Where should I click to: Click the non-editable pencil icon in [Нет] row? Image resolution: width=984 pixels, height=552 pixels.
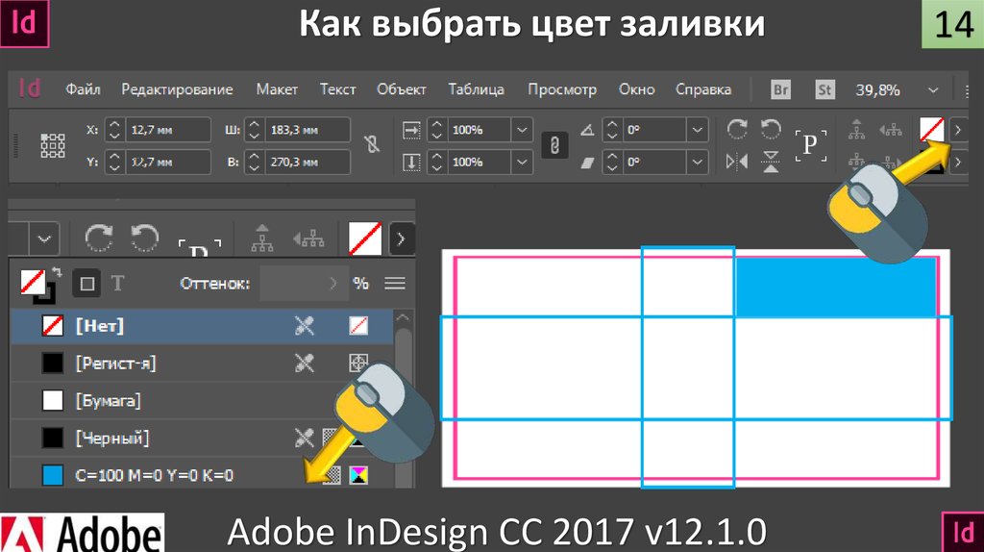pos(305,326)
